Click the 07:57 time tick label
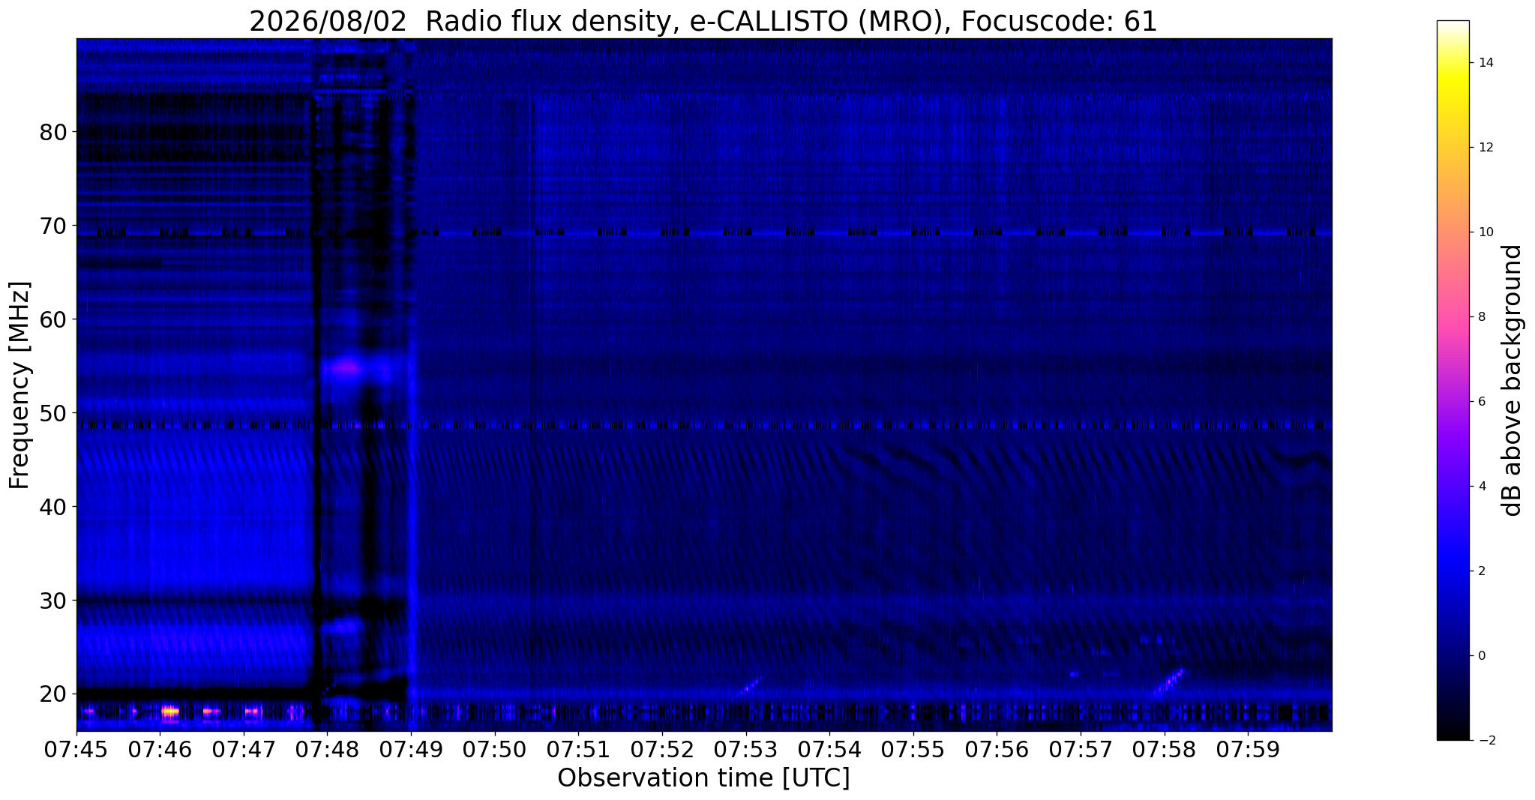Viewport: 1535px width, 800px height. click(x=1081, y=750)
